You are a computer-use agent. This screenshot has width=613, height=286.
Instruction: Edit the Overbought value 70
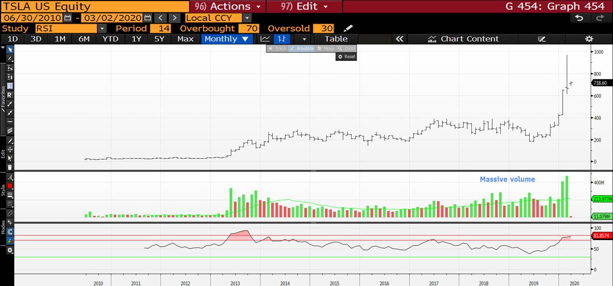[x=248, y=28]
